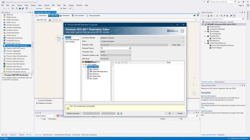Click grid icon in editor header banner
The width and height of the screenshot is (250, 140).
click(182, 31)
